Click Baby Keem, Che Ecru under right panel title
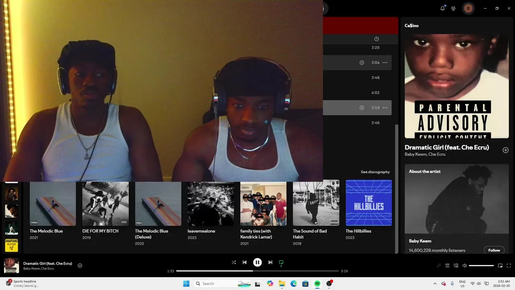Screen dimensions: 515x290 pos(425,154)
